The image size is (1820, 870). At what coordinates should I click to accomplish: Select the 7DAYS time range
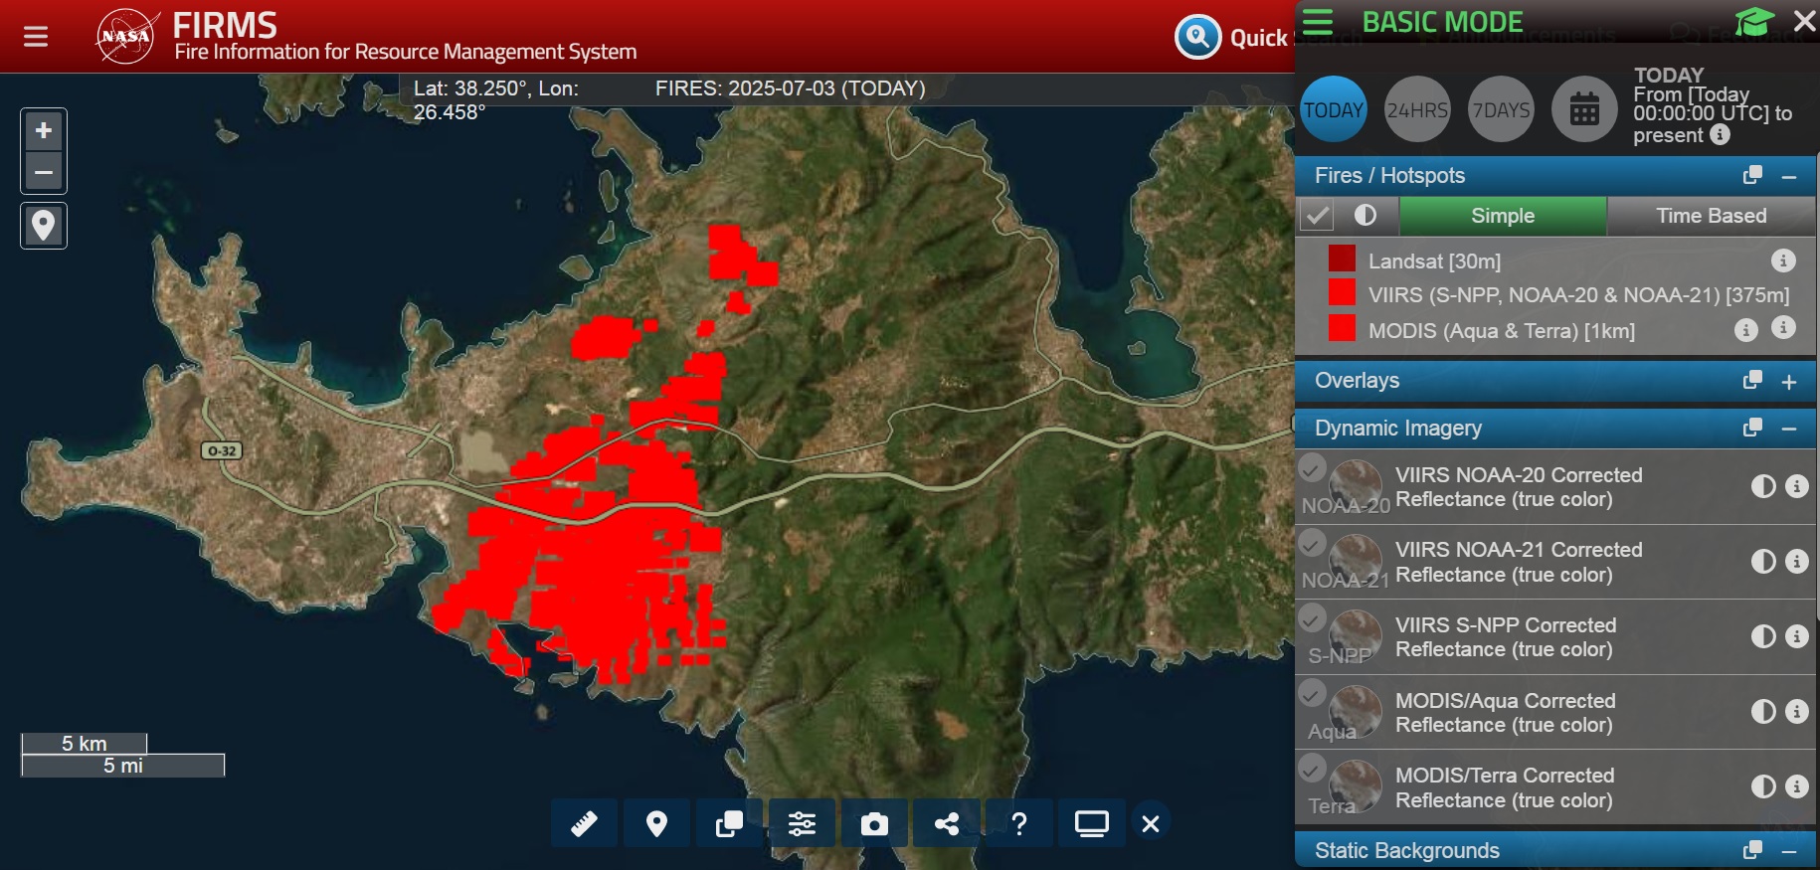coord(1501,109)
